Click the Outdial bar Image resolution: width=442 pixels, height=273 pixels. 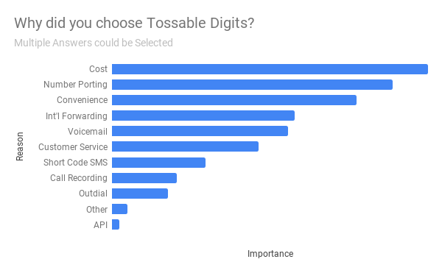140,194
